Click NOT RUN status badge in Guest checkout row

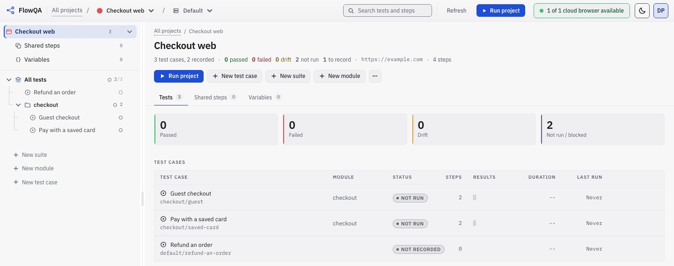(x=410, y=198)
